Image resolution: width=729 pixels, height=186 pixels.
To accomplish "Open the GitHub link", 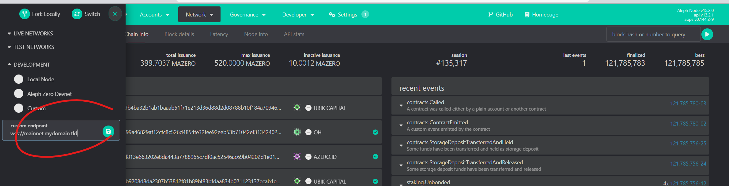I will pyautogui.click(x=500, y=15).
